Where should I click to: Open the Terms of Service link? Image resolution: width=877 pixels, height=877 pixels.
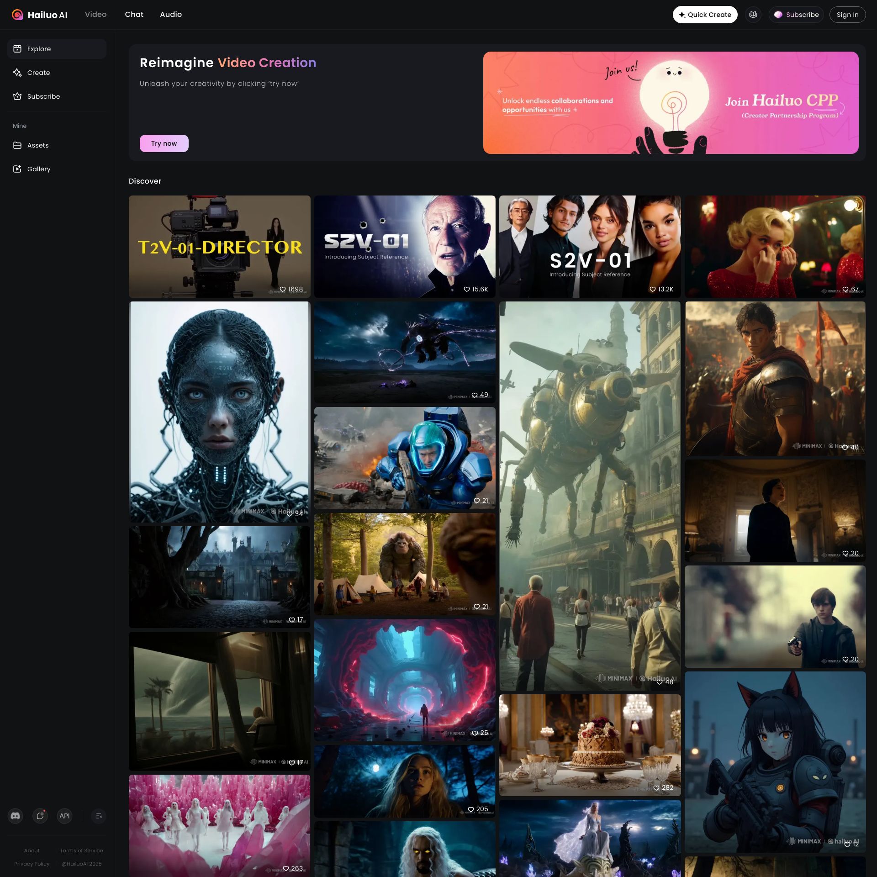tap(82, 851)
